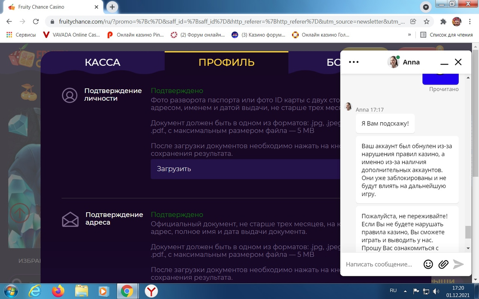Select the ПРОФИЛЬ tab
This screenshot has height=299, width=479.
tap(226, 62)
